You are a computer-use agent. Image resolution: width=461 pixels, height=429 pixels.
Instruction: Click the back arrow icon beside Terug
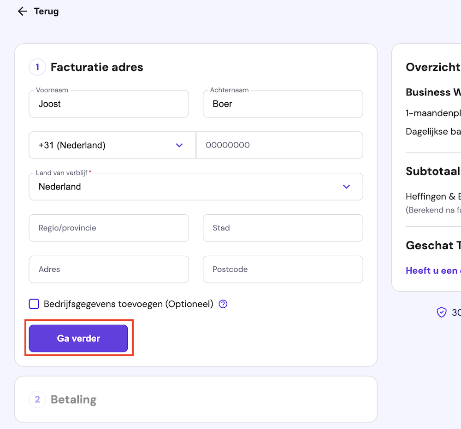(22, 12)
